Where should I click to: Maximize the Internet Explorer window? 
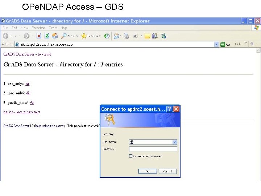click(x=250, y=21)
